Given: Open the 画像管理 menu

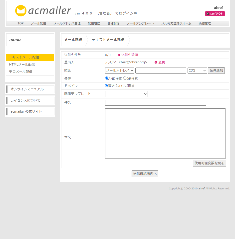Looking at the screenshot, I should (205, 23).
